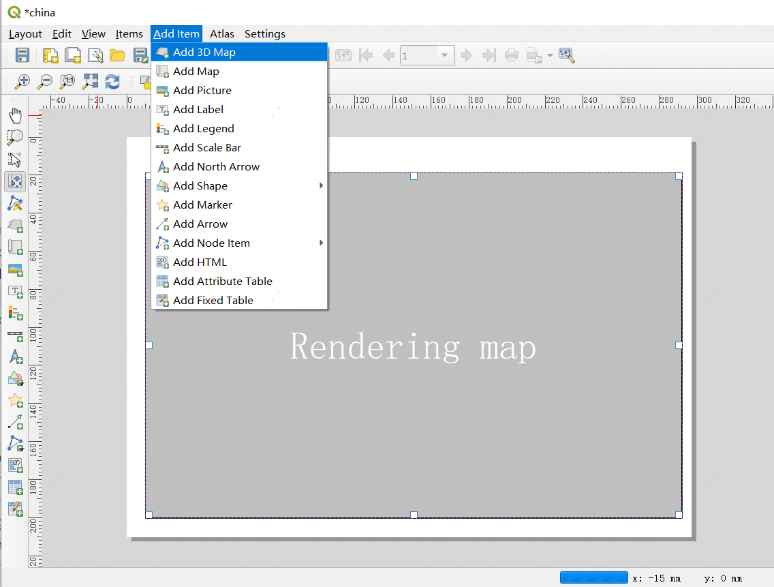This screenshot has width=774, height=587.
Task: Select the Pan Layout hand tool
Action: (15, 115)
